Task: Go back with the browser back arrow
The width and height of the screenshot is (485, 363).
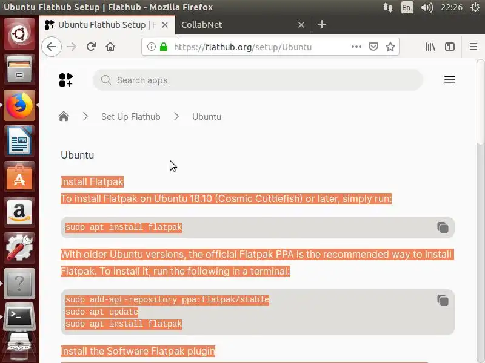Action: pyautogui.click(x=52, y=47)
